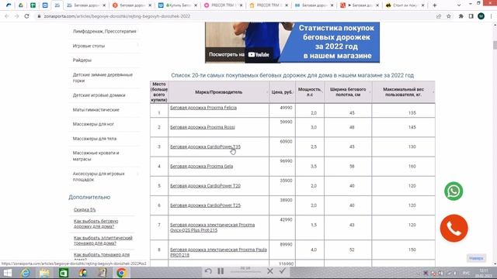The height and width of the screenshot is (279, 497).
Task: Open Детские игровые домики category
Action: [x=99, y=95]
